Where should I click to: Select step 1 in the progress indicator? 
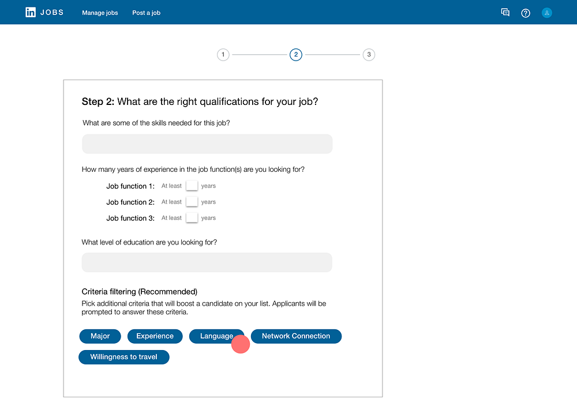(x=223, y=54)
